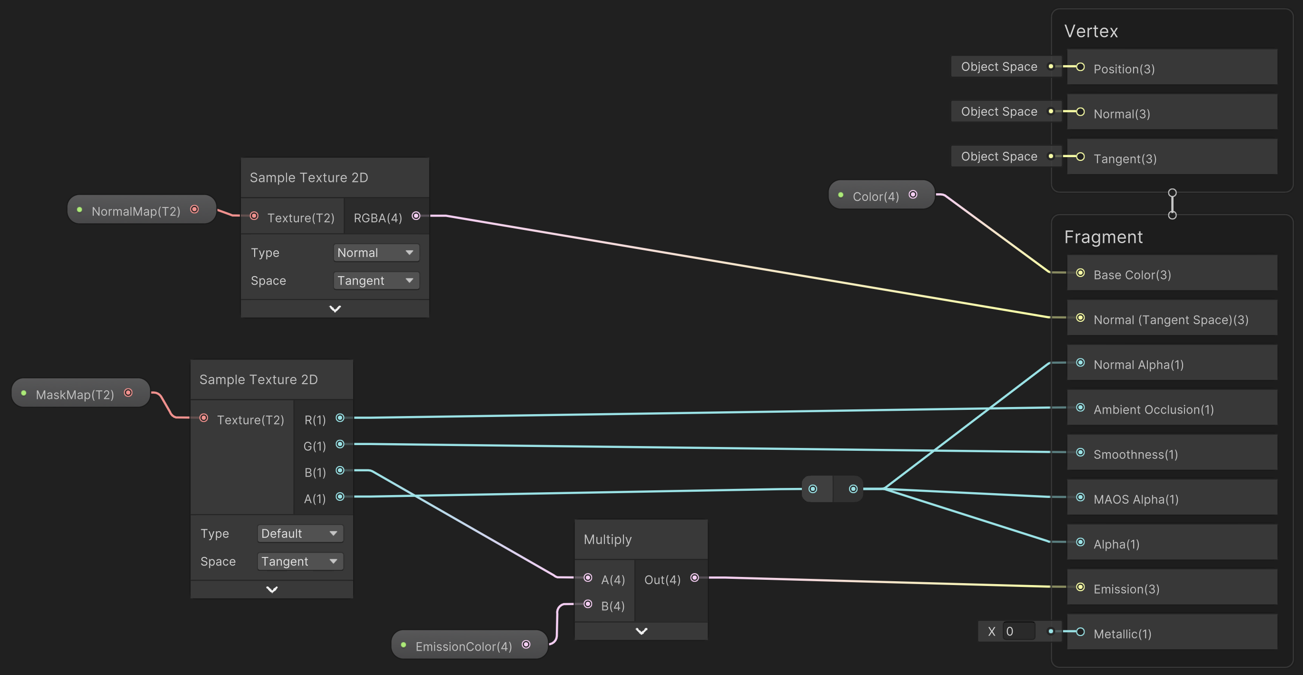This screenshot has width=1303, height=675.
Task: Expand the Multiply node chevron
Action: click(x=641, y=632)
